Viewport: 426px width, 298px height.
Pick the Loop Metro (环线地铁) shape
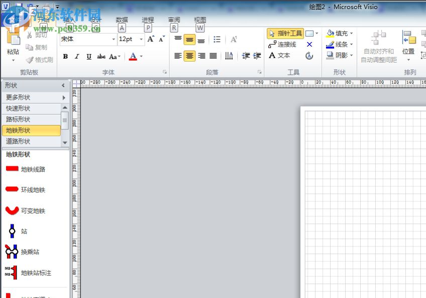25,189
